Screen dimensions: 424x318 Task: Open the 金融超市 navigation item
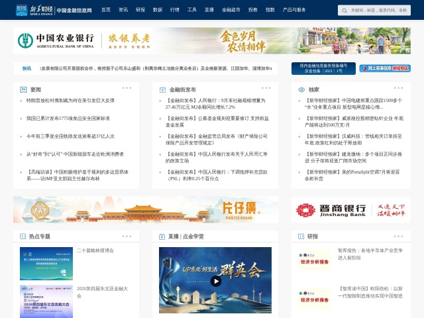231,10
